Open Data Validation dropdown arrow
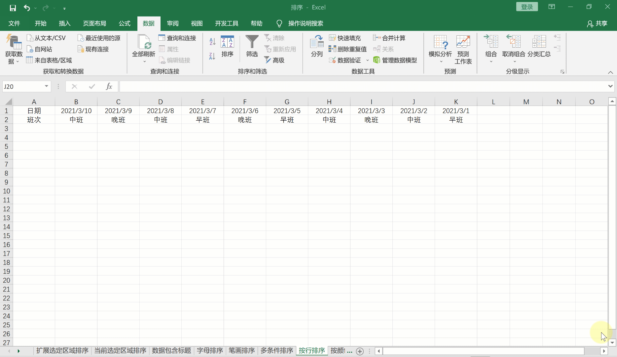This screenshot has height=357, width=617. coord(367,60)
